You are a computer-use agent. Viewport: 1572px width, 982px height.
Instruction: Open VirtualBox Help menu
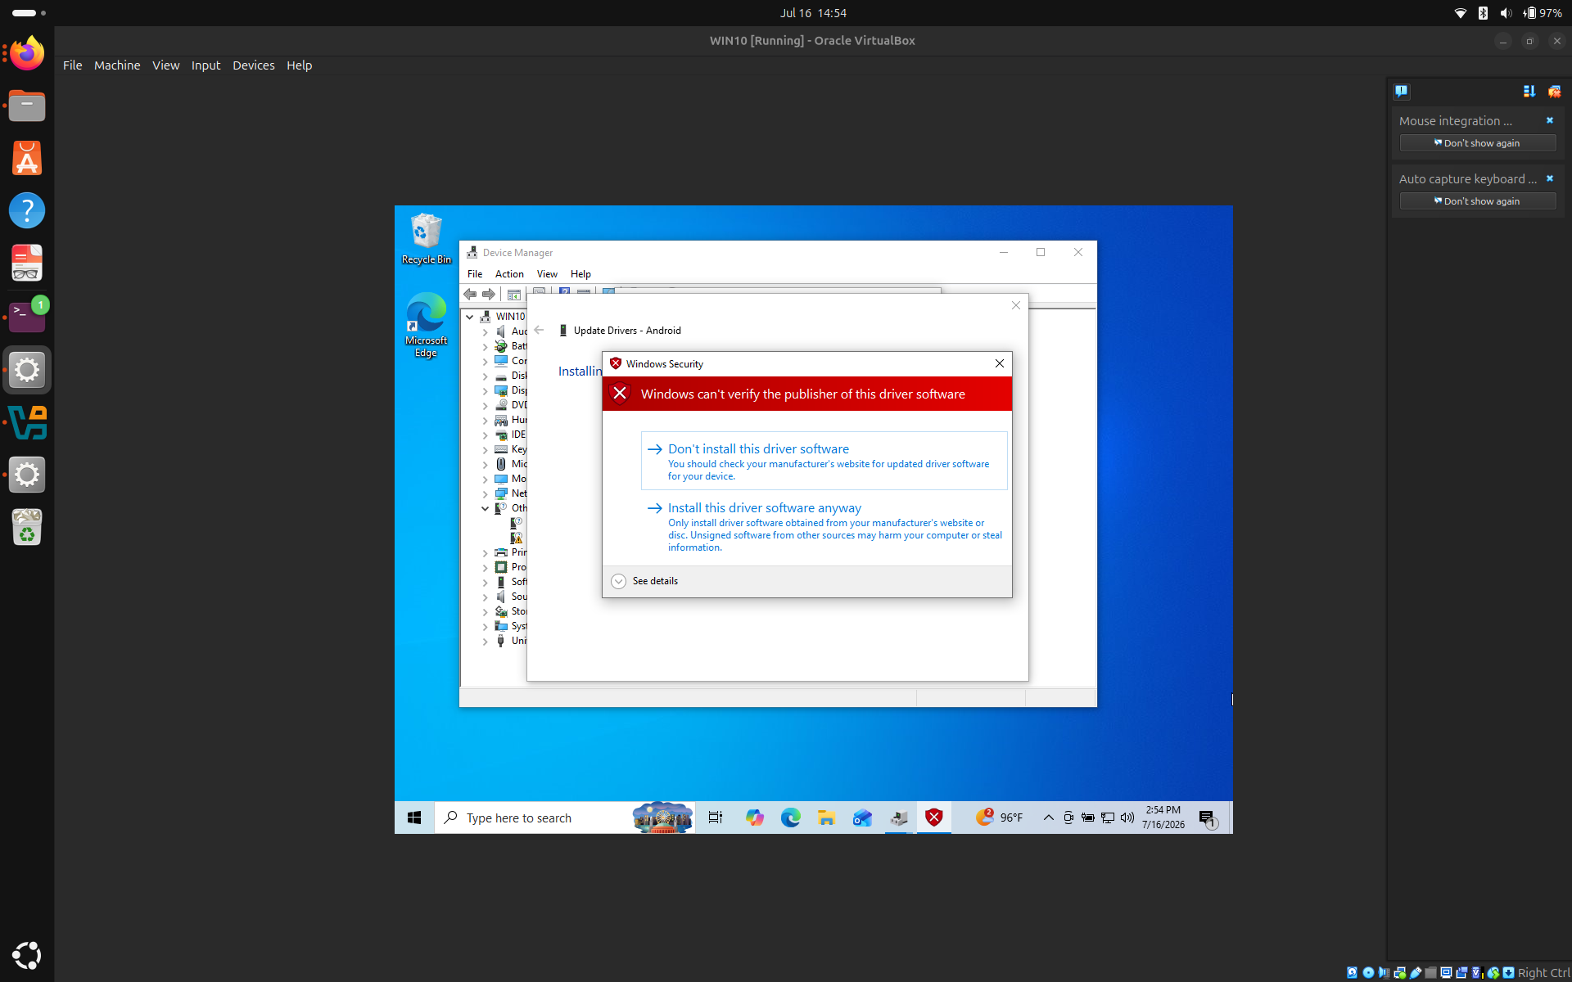(x=299, y=65)
